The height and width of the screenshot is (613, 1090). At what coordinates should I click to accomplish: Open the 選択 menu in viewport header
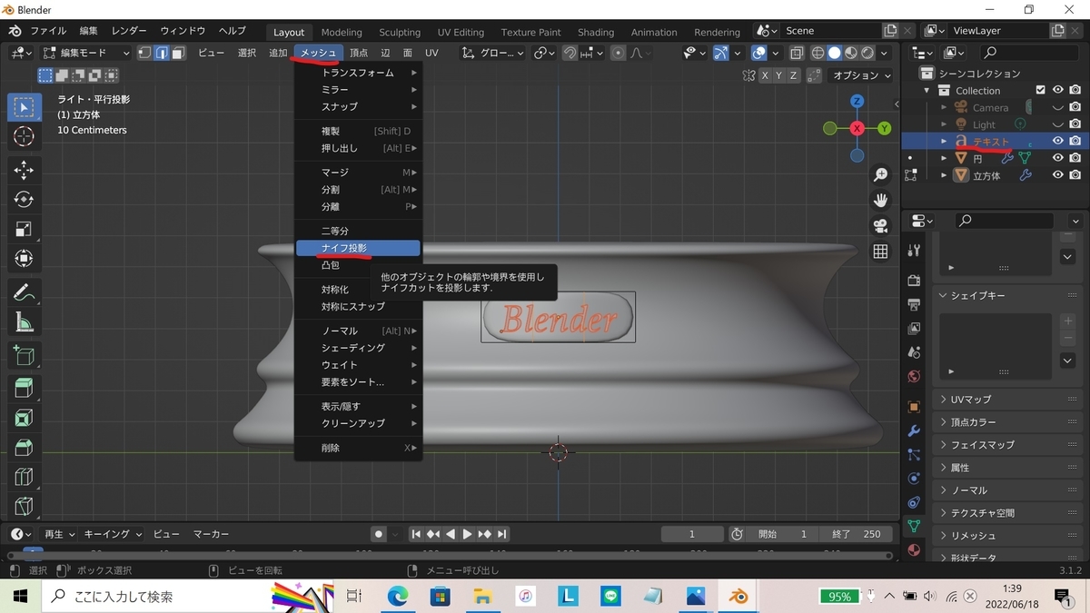pyautogui.click(x=247, y=54)
